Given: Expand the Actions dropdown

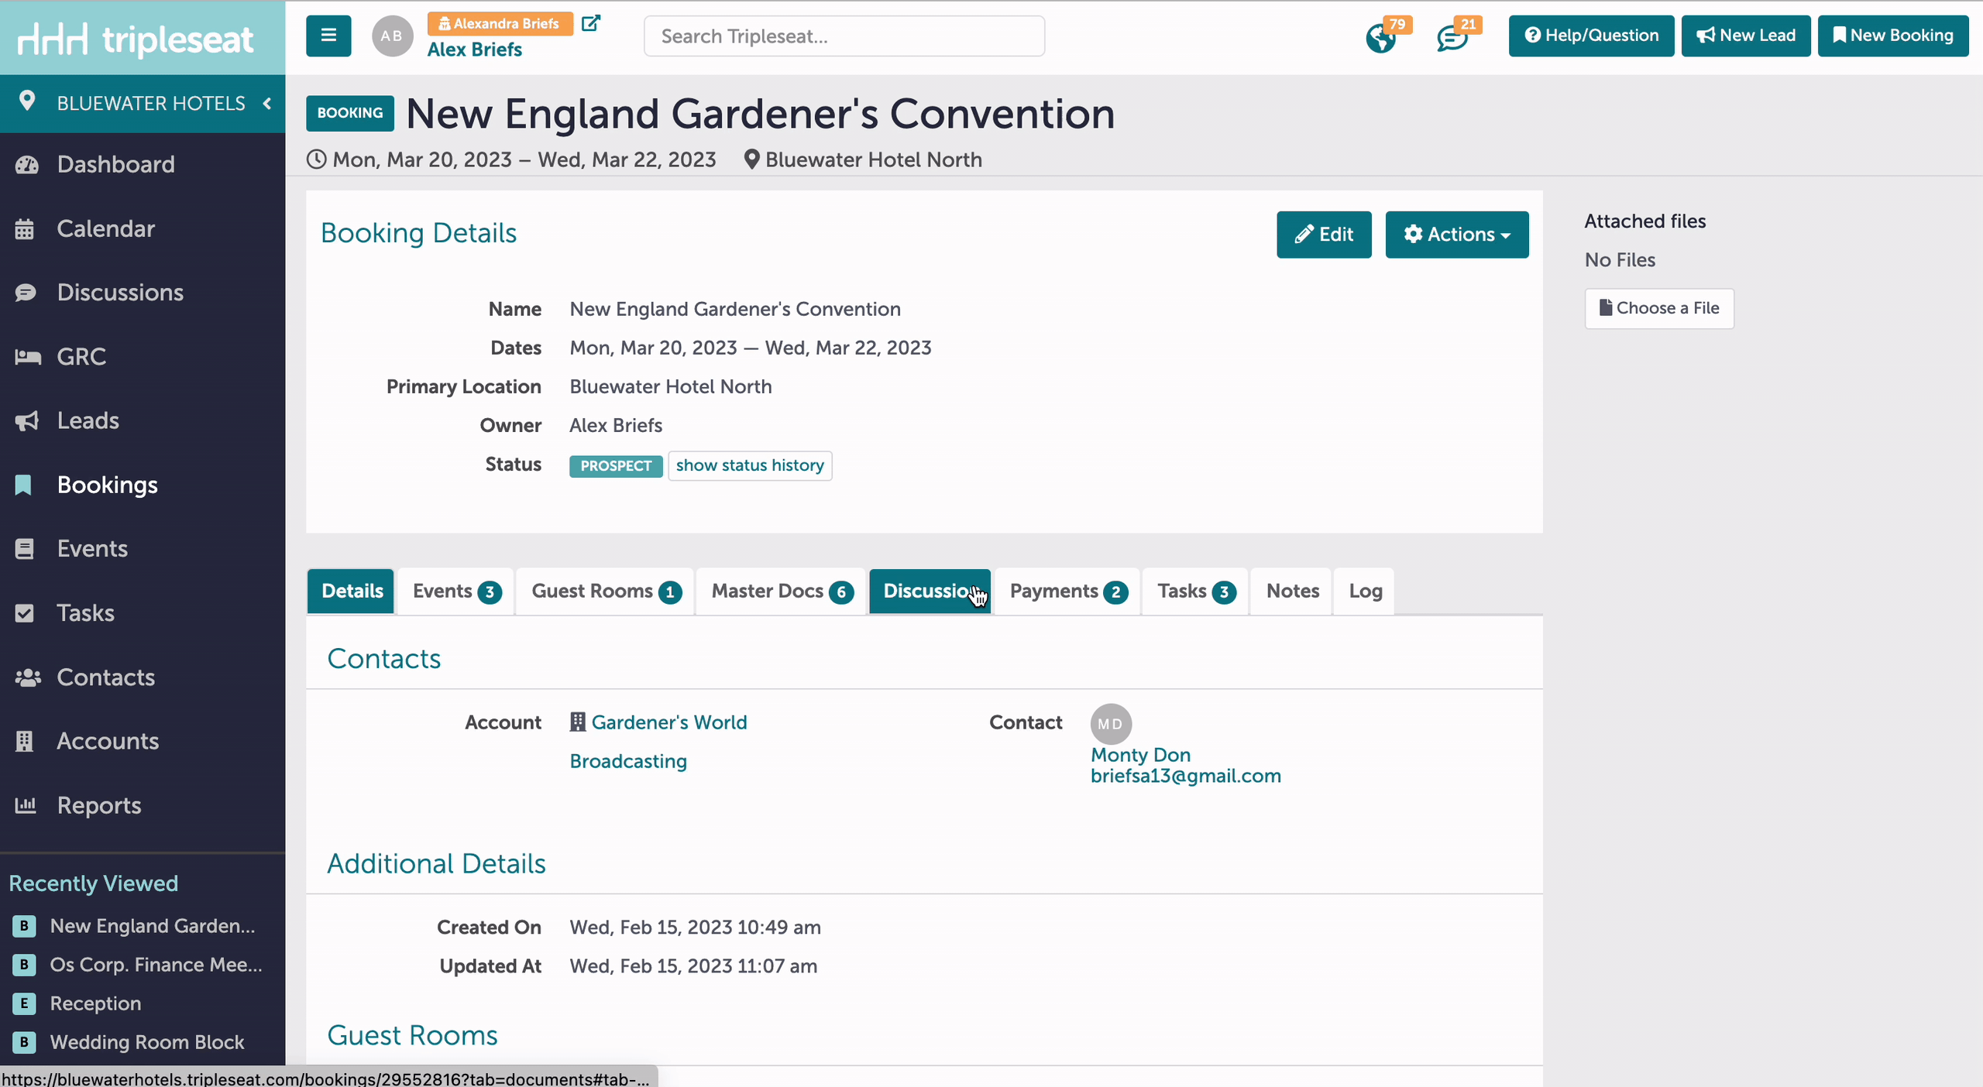Looking at the screenshot, I should [1457, 235].
